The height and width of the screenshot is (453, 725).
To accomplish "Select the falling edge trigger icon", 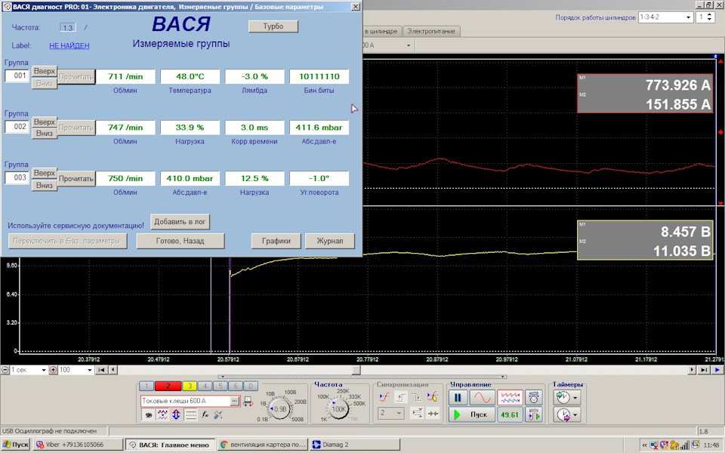I will point(417,397).
